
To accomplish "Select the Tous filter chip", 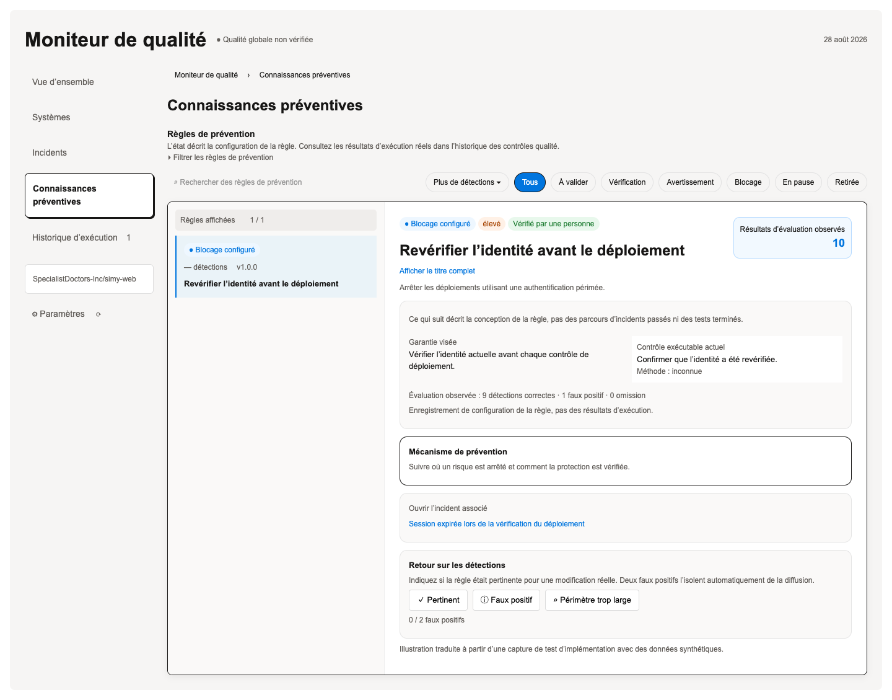I will pos(530,182).
